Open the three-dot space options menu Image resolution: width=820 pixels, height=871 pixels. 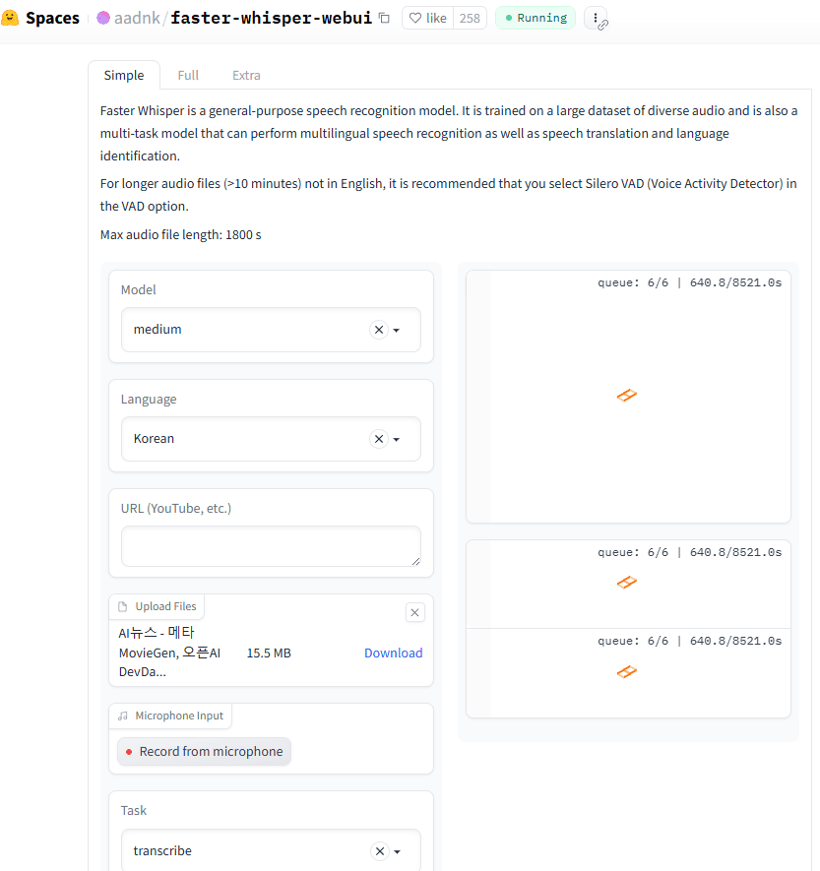[x=596, y=18]
